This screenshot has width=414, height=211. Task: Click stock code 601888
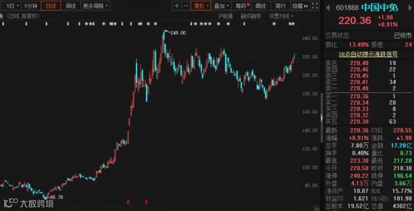tap(347, 8)
